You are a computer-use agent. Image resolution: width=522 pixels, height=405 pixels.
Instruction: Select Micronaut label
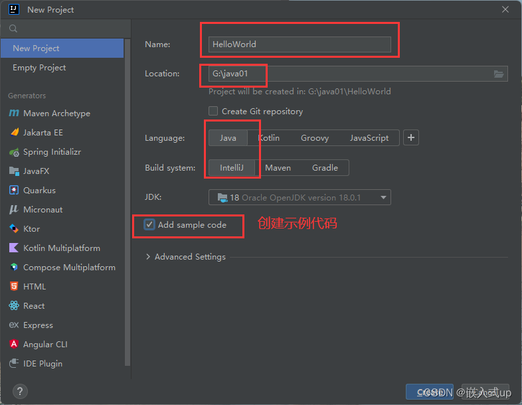[43, 210]
